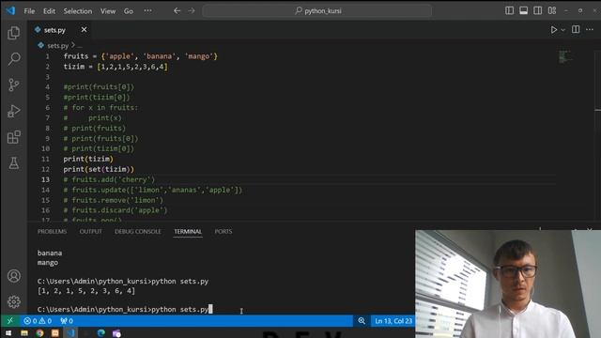Expand the run button dropdown arrow
The image size is (601, 338).
tap(562, 30)
